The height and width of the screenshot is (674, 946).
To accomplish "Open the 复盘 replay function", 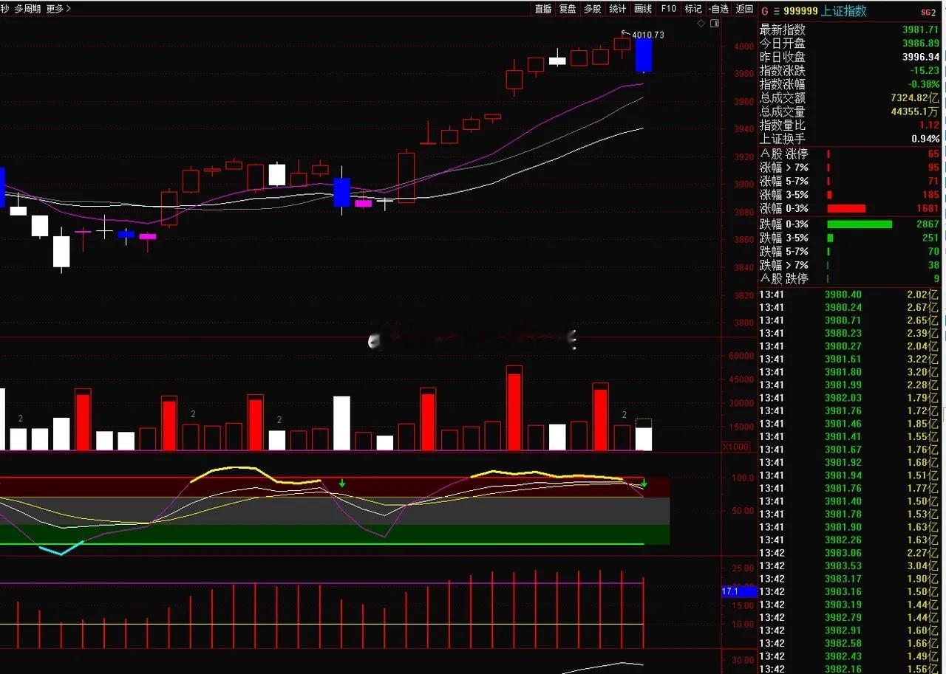I will point(568,9).
